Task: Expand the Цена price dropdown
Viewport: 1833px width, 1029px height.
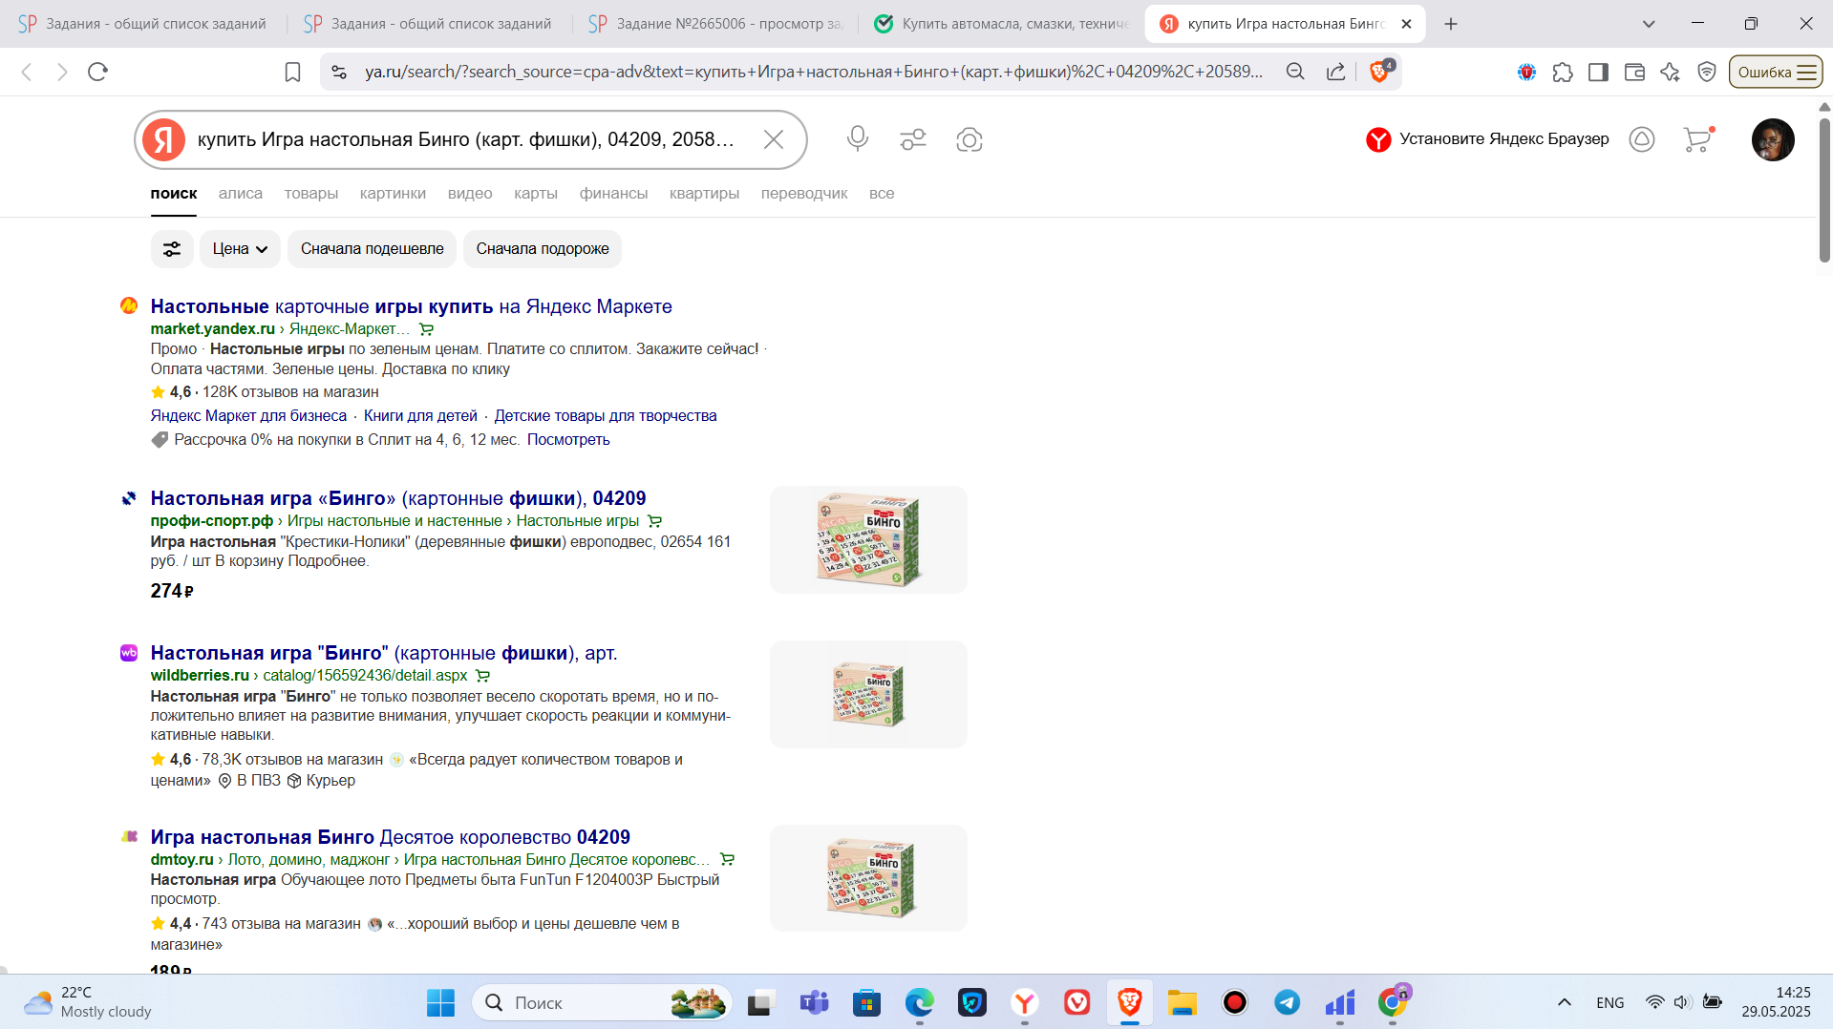Action: click(x=240, y=249)
